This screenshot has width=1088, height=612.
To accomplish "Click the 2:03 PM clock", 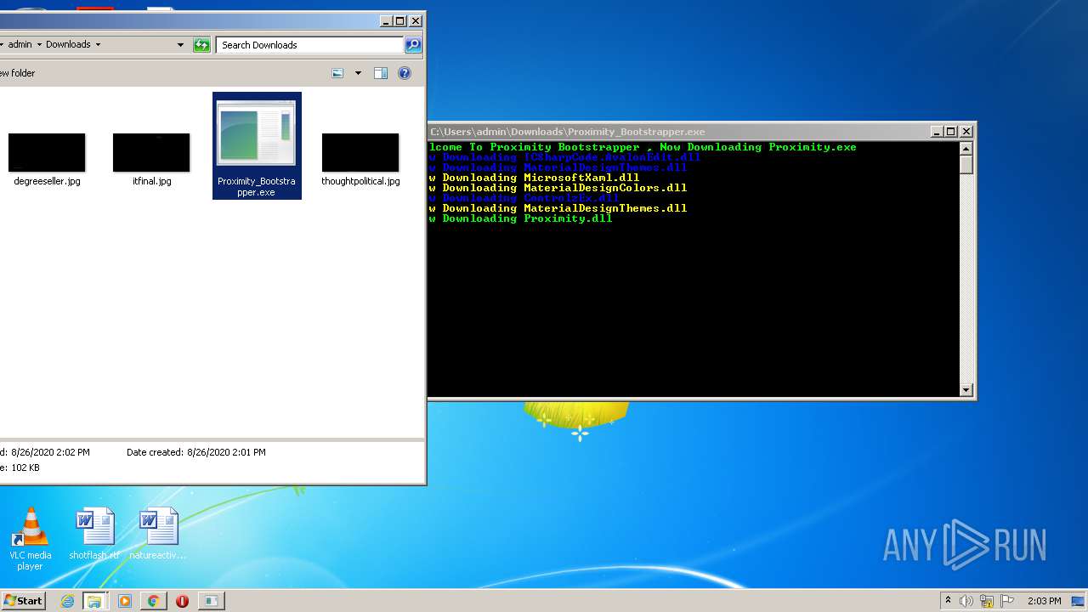I will tap(1045, 601).
